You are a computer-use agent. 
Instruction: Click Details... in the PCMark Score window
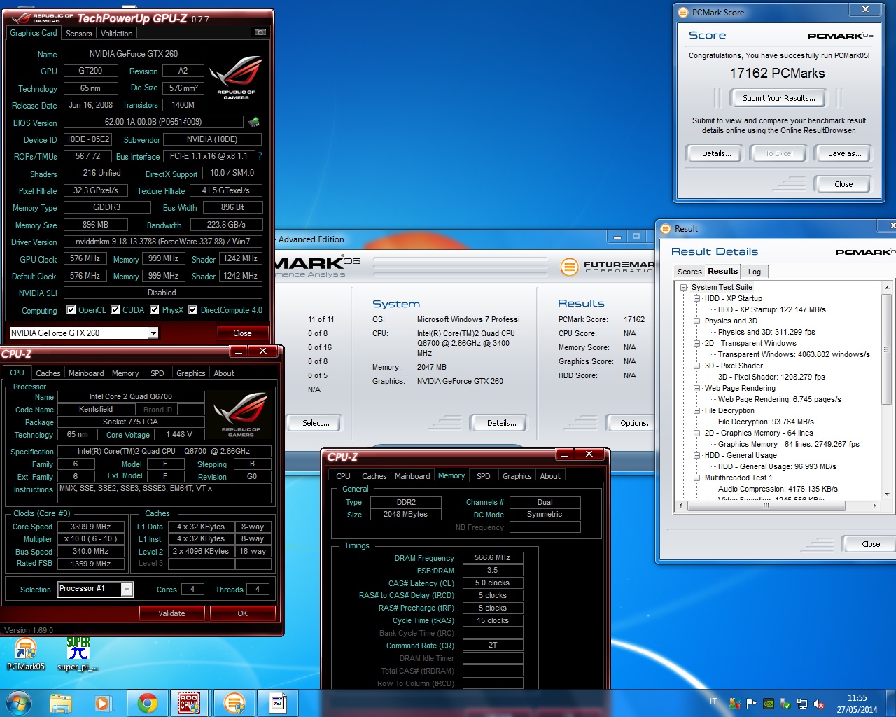tap(716, 153)
